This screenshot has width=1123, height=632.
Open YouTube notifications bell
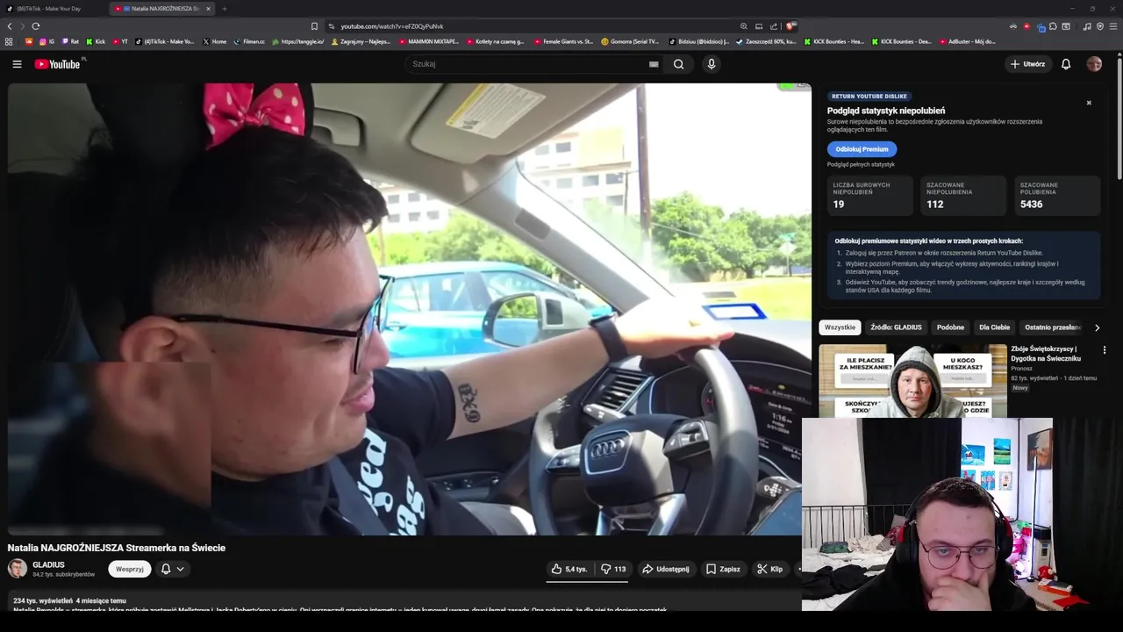click(1066, 64)
